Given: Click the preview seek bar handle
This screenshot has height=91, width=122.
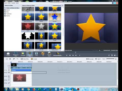Looking at the screenshot, I should tap(75, 52).
